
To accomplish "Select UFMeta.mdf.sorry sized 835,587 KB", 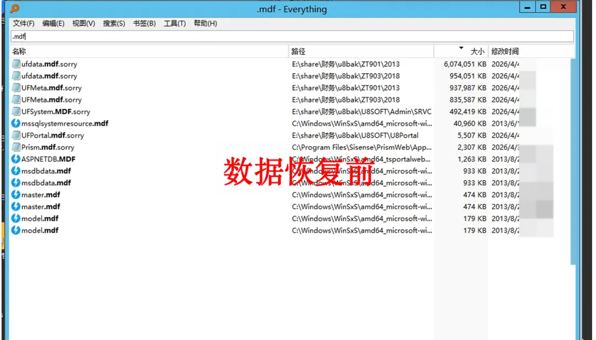I will pos(51,99).
